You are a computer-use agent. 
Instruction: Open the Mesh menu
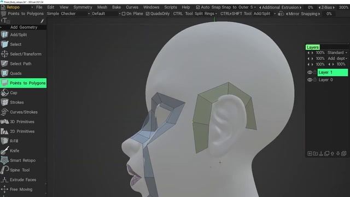[x=102, y=7]
